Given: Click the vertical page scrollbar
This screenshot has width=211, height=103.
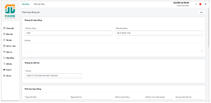Looking at the screenshot, I should tap(209, 28).
